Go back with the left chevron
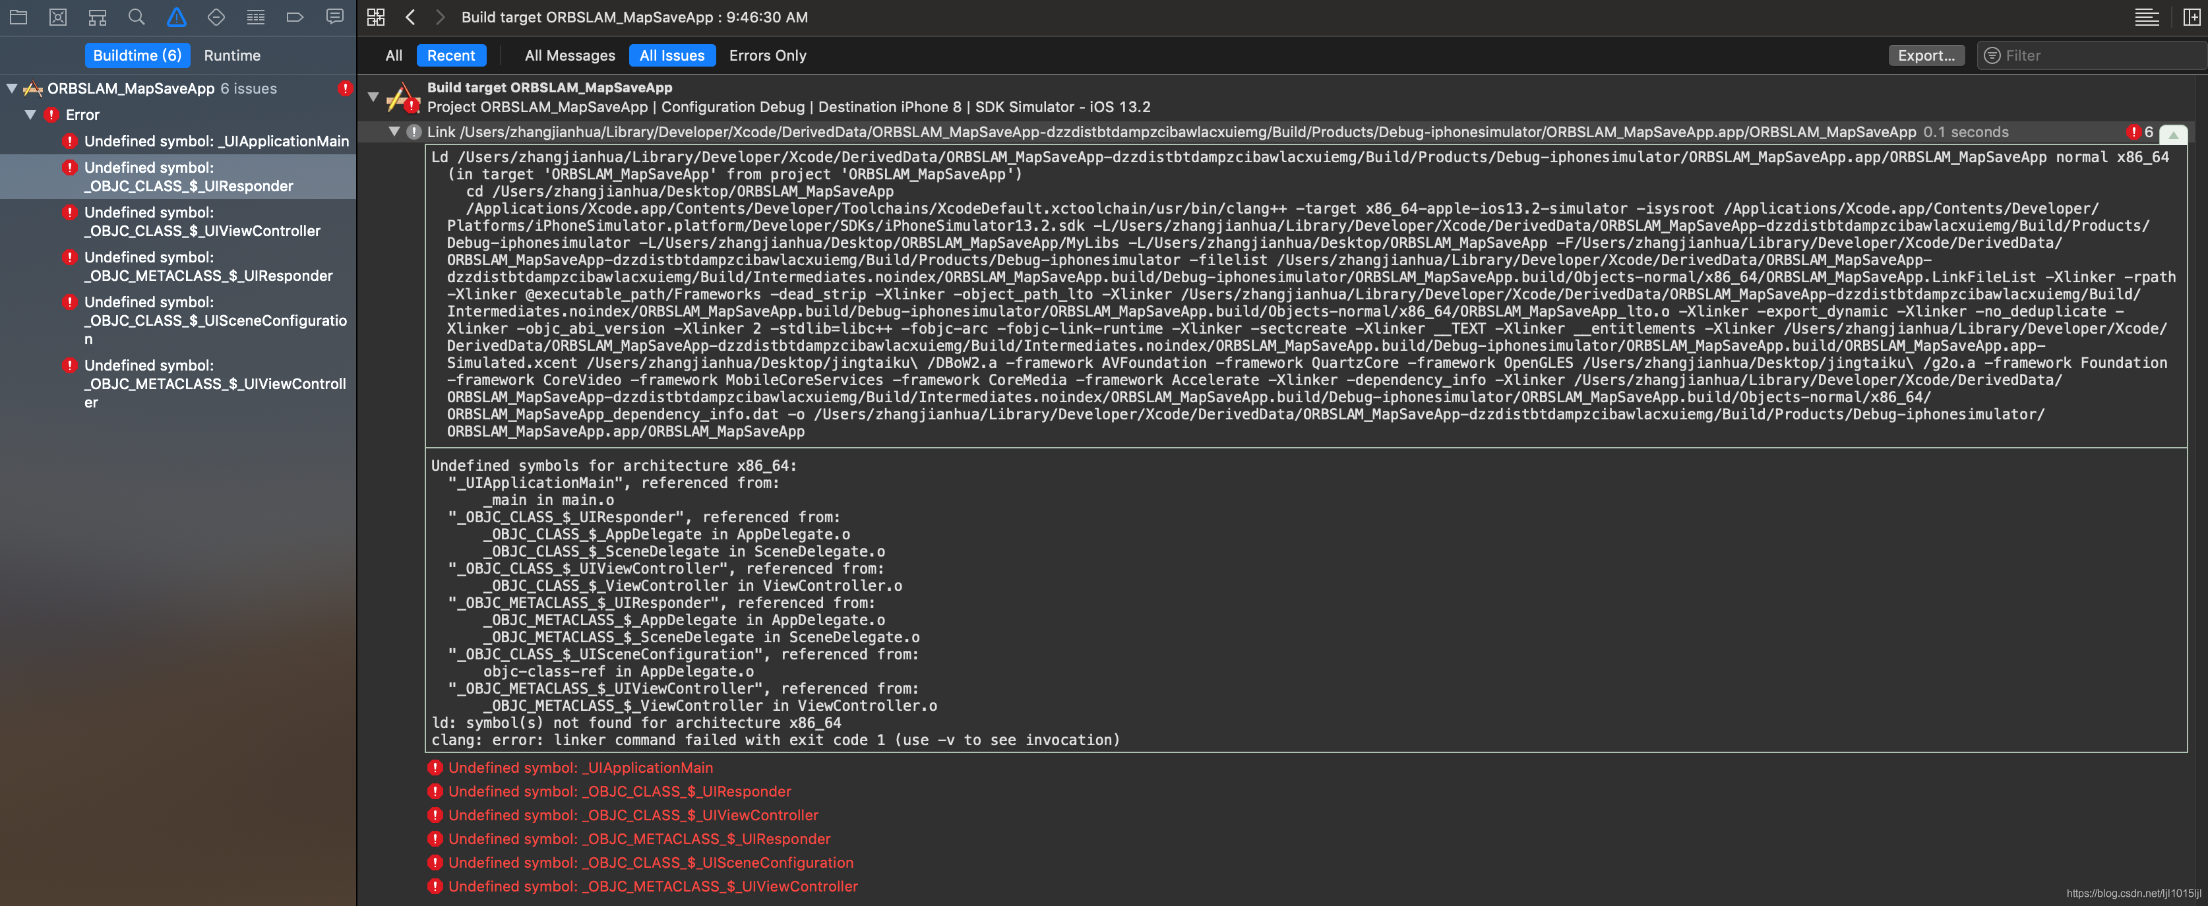 pos(411,17)
